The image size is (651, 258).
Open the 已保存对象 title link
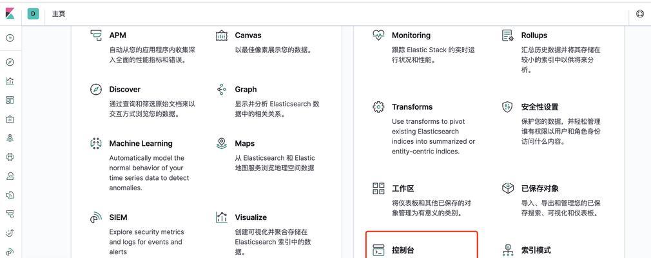click(x=539, y=188)
